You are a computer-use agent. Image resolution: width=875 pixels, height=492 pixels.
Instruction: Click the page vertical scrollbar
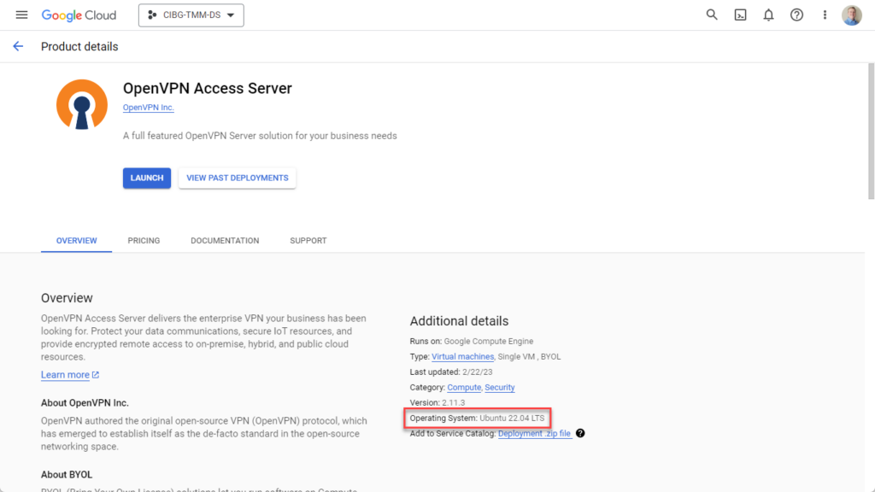coord(871,131)
